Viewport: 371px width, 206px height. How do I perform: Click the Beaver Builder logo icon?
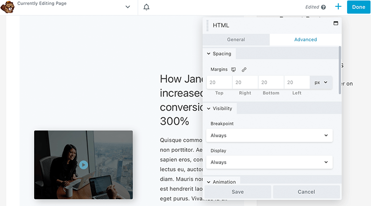tap(7, 7)
